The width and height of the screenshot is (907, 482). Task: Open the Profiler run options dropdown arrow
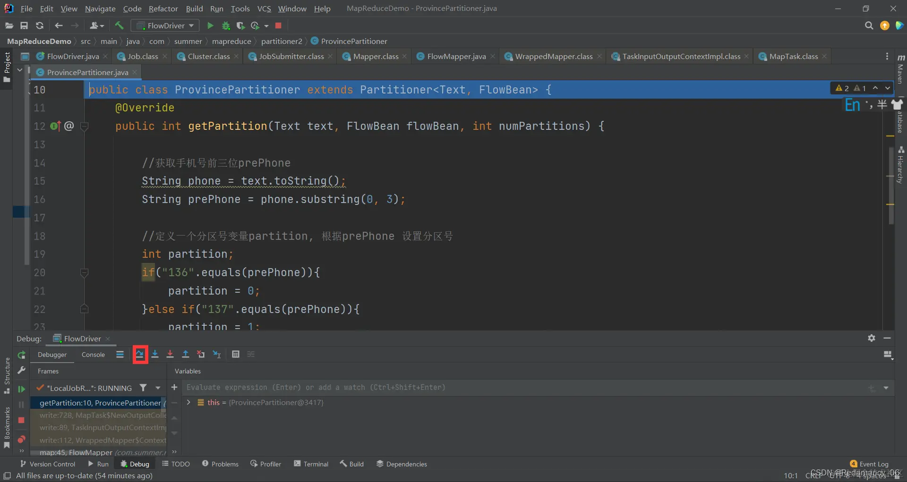pyautogui.click(x=266, y=25)
